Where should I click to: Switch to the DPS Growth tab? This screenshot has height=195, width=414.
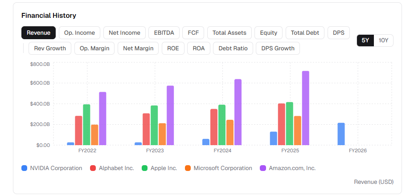pos(278,48)
